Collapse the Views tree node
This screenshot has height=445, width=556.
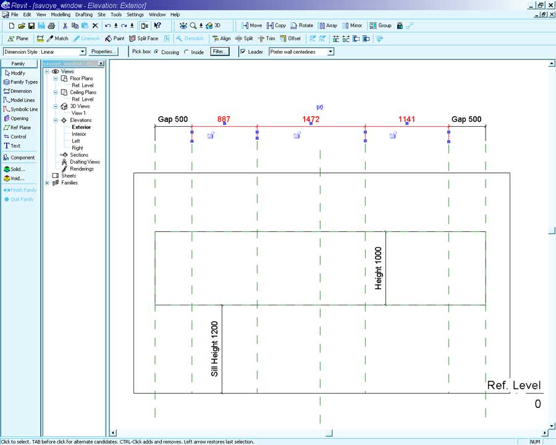(47, 71)
